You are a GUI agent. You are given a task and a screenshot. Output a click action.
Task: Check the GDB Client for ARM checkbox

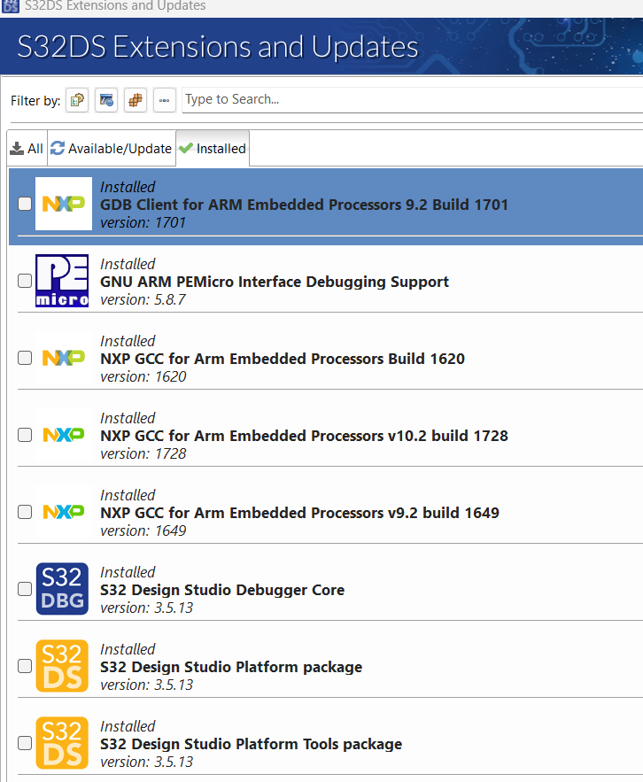coord(25,204)
